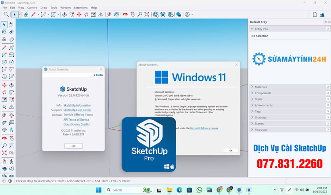The image size is (331, 195).
Task: Open the collaborators people icon
Action: pyautogui.click(x=322, y=15)
